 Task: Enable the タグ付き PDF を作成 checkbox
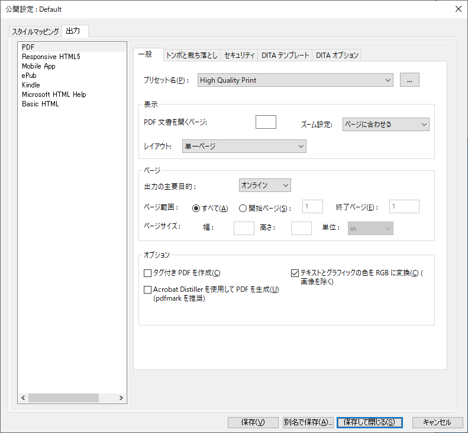(148, 273)
